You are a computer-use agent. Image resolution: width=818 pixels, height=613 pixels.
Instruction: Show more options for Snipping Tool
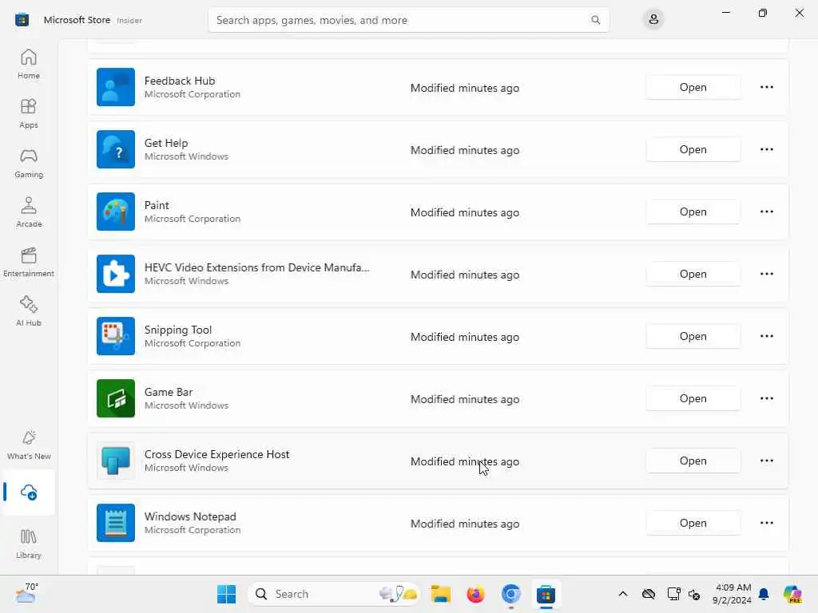[x=766, y=336]
